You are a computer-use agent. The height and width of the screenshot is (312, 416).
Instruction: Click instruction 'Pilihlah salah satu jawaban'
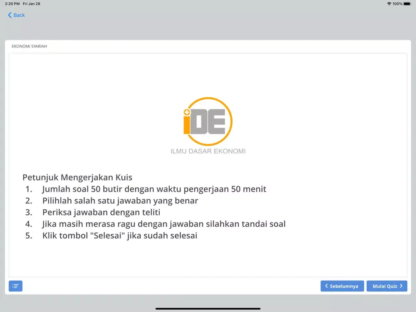(x=120, y=201)
